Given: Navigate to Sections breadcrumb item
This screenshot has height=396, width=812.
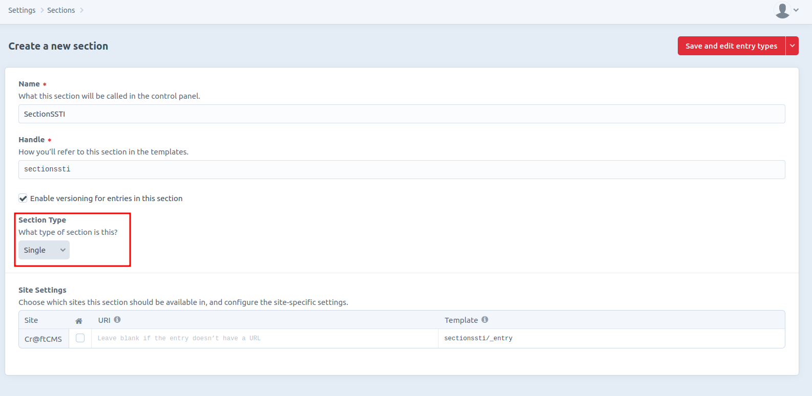Looking at the screenshot, I should 61,10.
